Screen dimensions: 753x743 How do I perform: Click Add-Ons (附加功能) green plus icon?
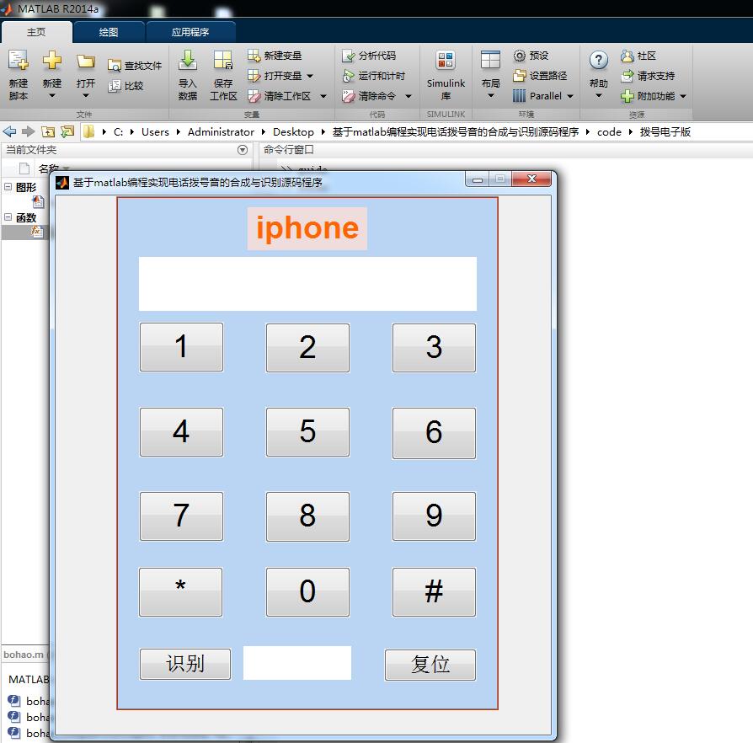coord(627,96)
